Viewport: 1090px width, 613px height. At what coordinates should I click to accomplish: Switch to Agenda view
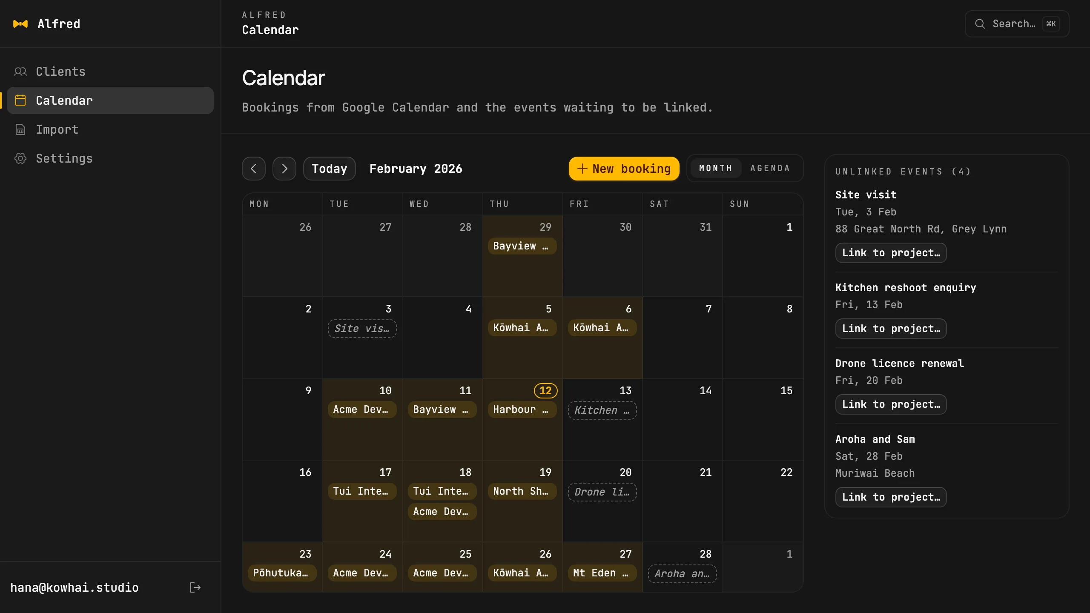[770, 168]
